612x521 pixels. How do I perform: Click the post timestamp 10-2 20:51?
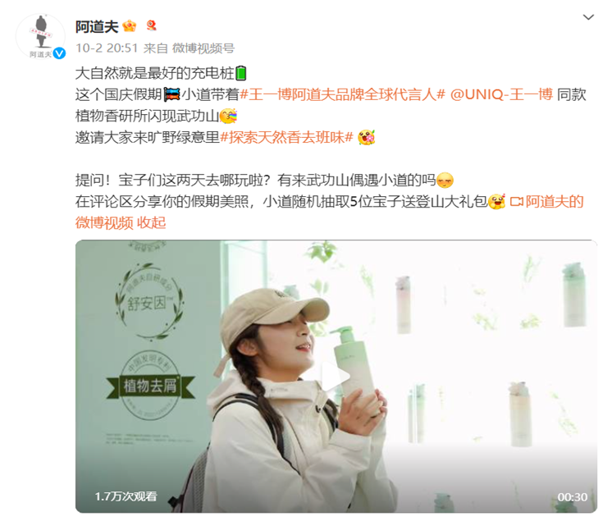coord(107,48)
